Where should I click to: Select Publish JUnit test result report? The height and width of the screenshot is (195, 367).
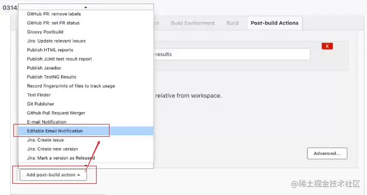(86, 59)
